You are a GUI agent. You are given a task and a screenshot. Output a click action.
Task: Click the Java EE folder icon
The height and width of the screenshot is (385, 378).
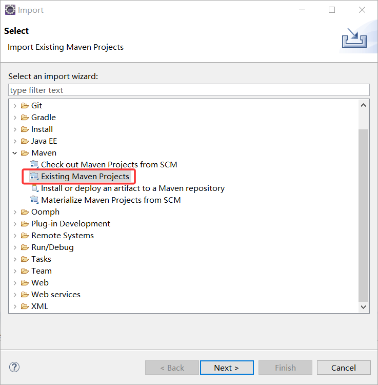(25, 141)
